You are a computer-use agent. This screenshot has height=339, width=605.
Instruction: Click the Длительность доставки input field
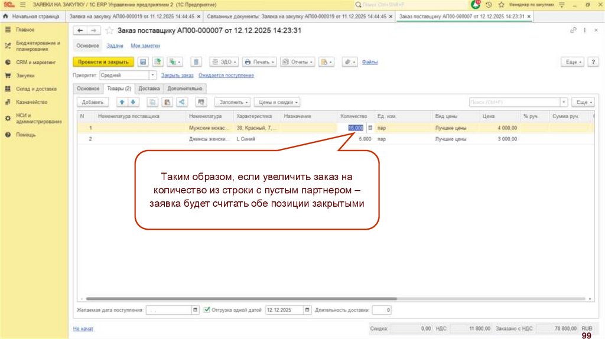click(x=380, y=309)
